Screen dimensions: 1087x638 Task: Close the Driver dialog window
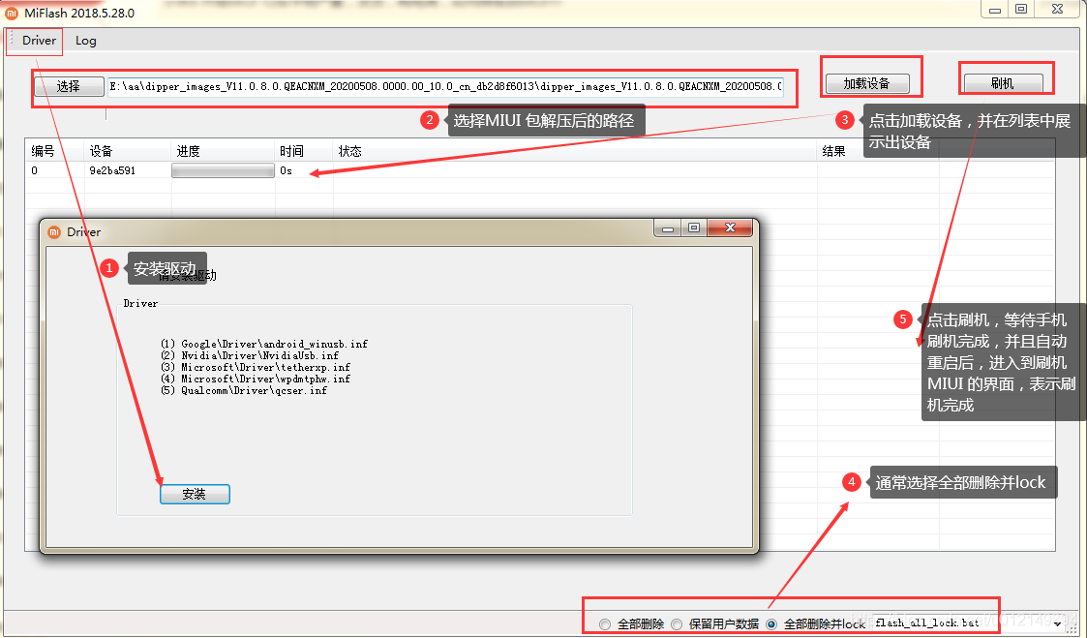(730, 228)
